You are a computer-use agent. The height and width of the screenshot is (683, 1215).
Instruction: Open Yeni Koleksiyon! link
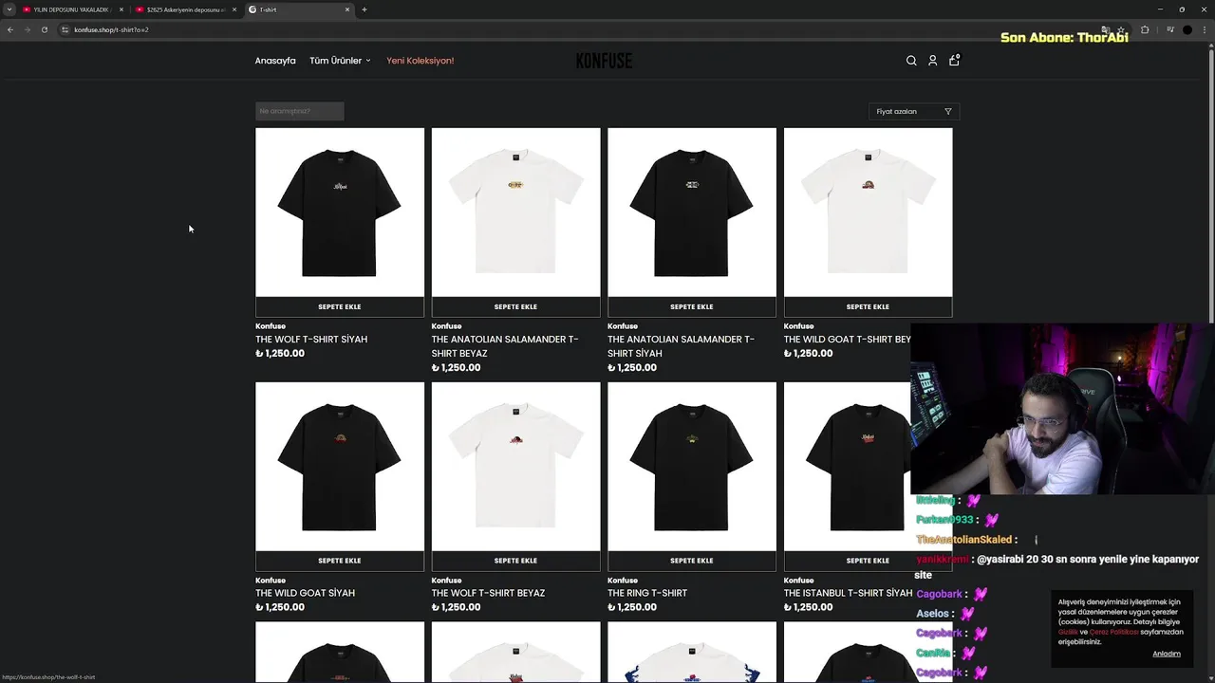click(x=420, y=61)
